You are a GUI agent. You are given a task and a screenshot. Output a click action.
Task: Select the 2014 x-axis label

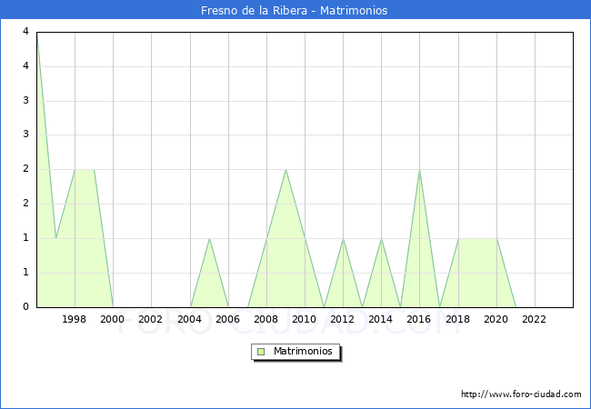(x=381, y=319)
